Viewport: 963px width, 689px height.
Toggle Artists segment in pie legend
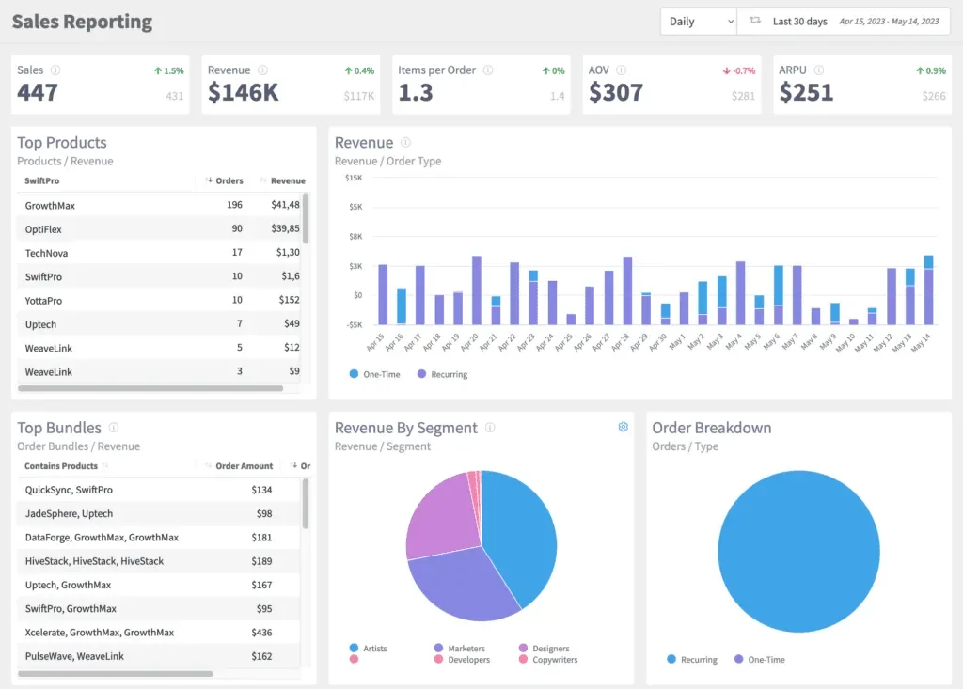click(369, 648)
